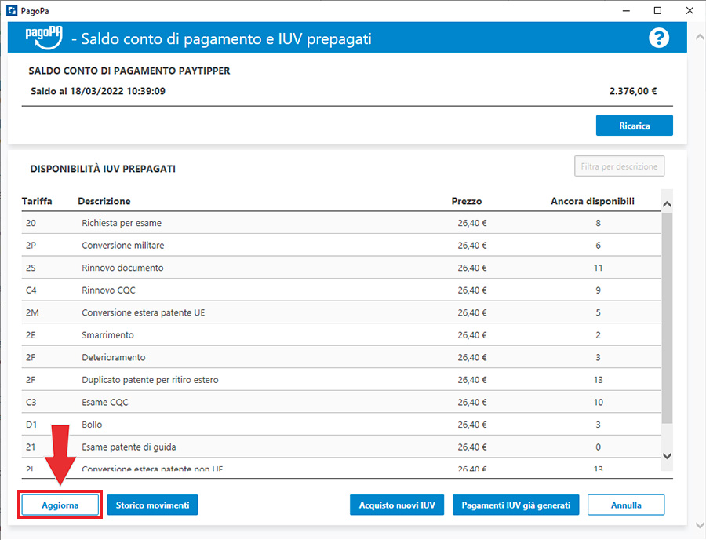Click the PagoPa title bar app icon
Screen dimensions: 706x540
10,10
